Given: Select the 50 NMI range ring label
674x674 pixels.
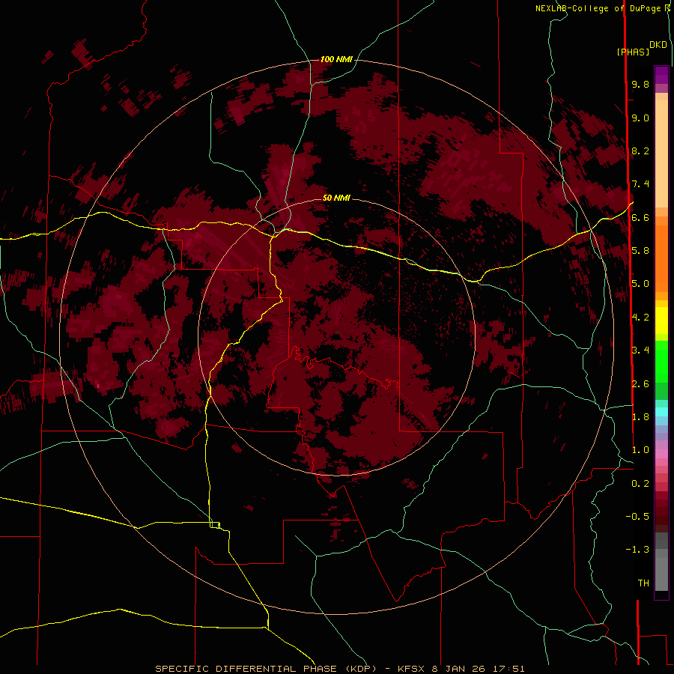Looking at the screenshot, I should point(336,198).
